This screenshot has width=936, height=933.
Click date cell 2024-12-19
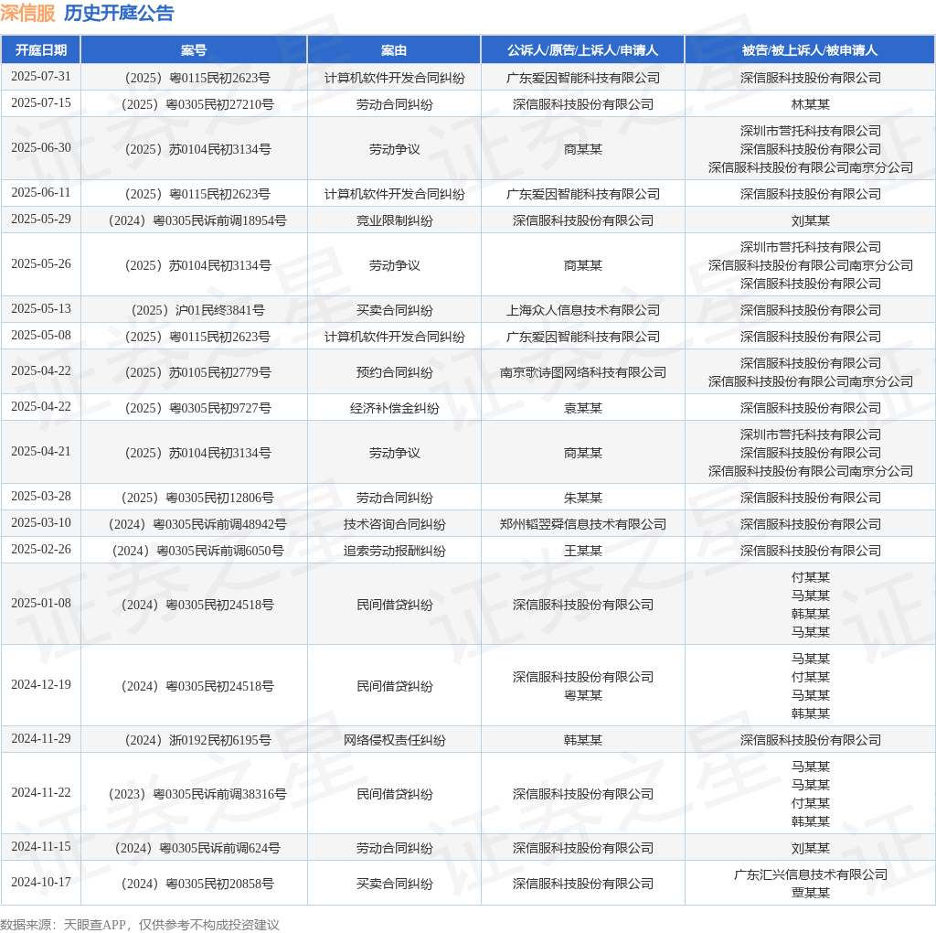40,684
